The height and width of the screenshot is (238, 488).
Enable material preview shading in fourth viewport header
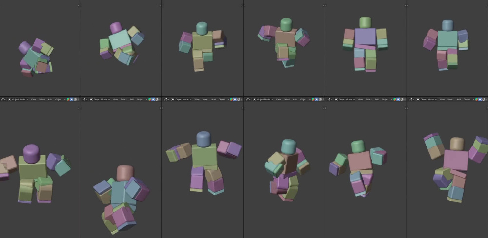[313, 99]
